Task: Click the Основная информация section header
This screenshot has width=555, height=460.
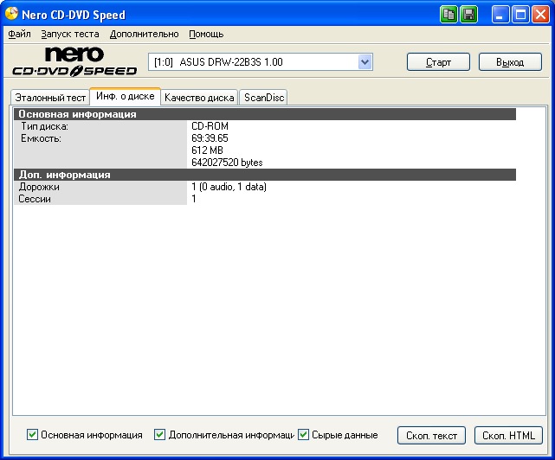Action: (x=265, y=114)
